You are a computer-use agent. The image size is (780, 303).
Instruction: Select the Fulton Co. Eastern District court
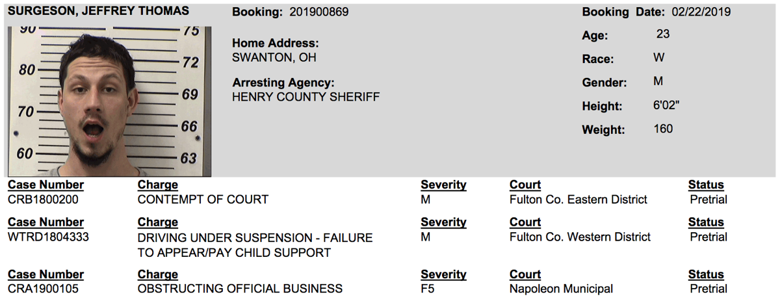[x=578, y=200]
